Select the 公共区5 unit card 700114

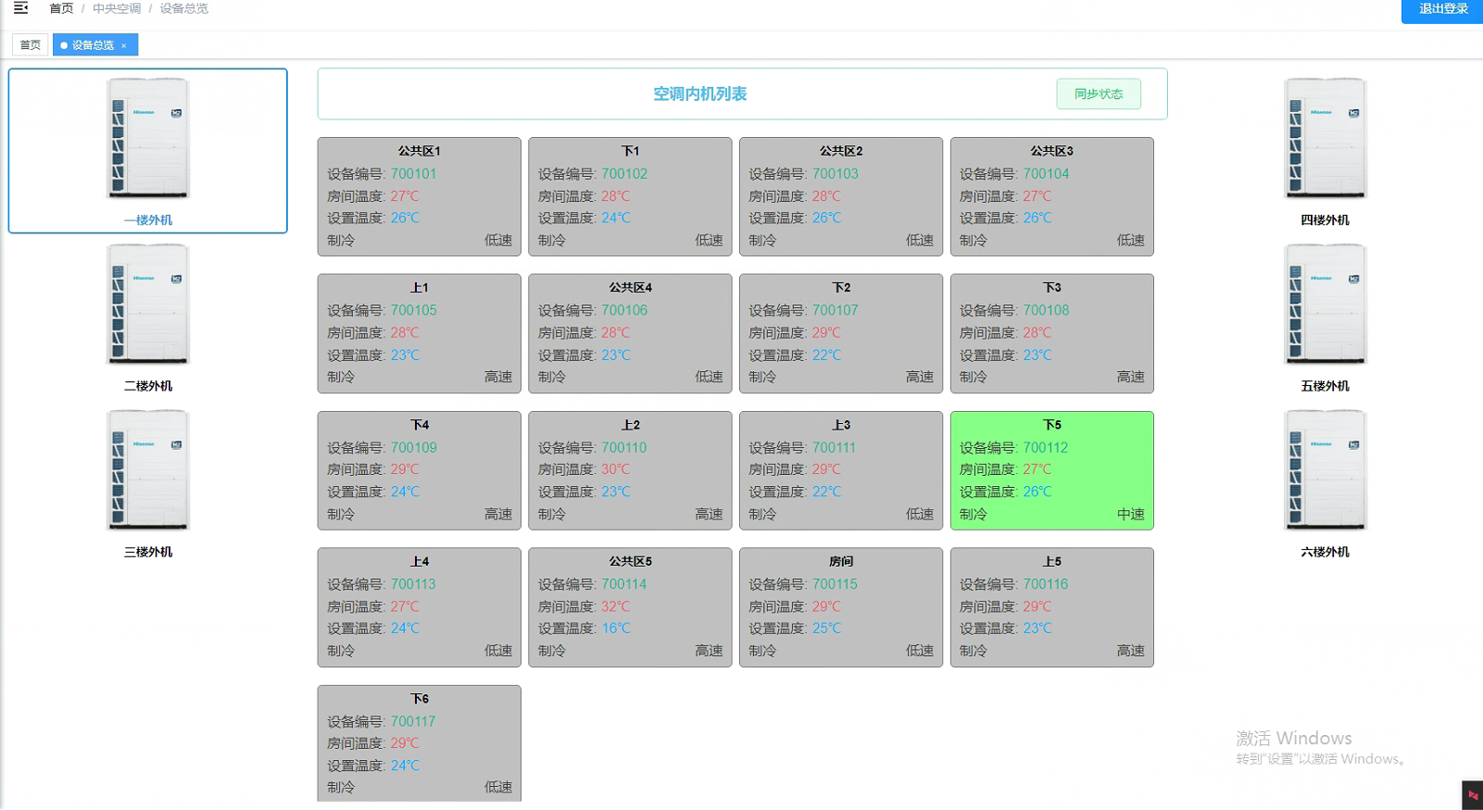click(630, 606)
